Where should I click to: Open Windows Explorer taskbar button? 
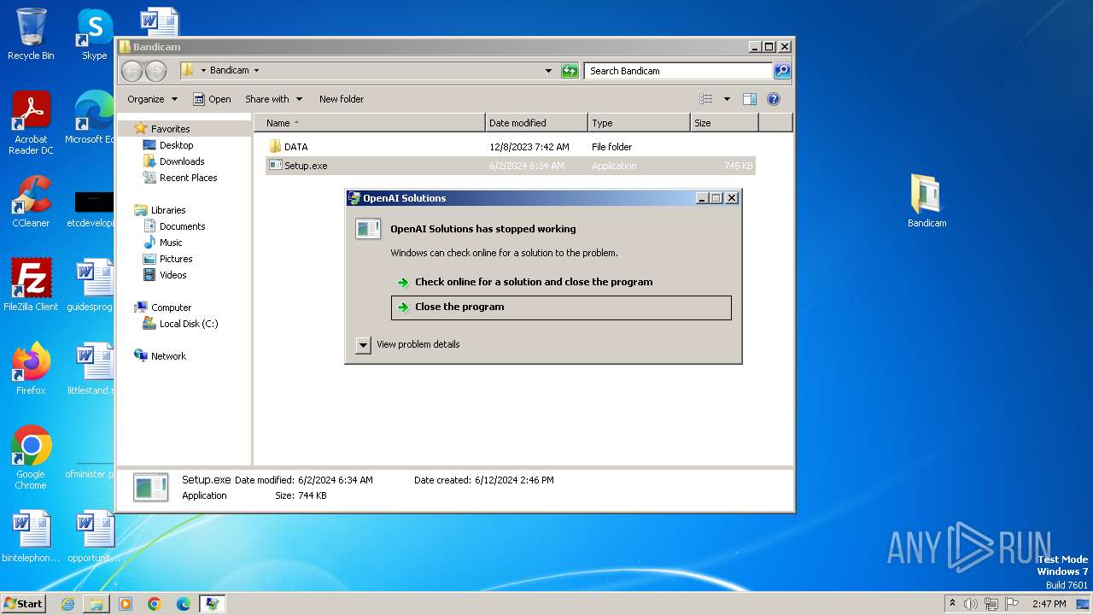(x=96, y=604)
